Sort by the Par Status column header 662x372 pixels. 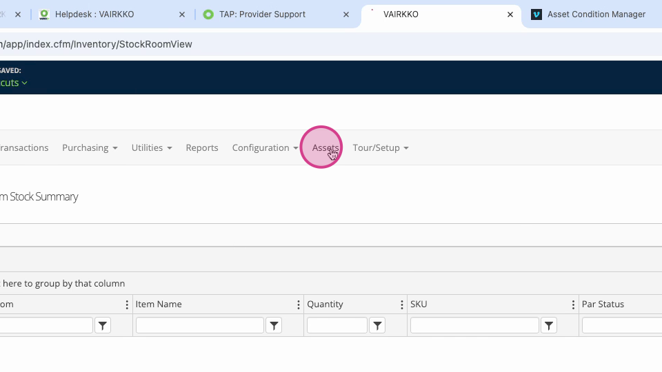click(x=603, y=304)
